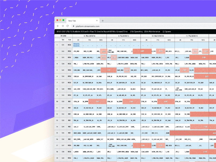Select tail number 539 cell
This screenshot has width=216, height=162.
click(63, 158)
